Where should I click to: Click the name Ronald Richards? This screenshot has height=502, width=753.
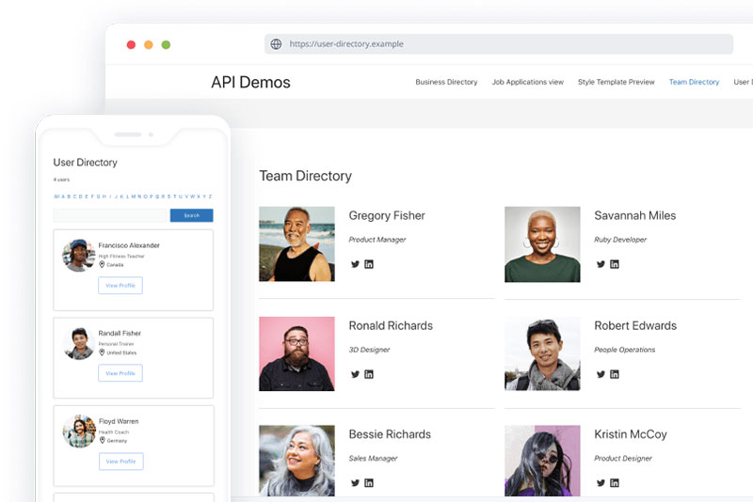pyautogui.click(x=391, y=326)
